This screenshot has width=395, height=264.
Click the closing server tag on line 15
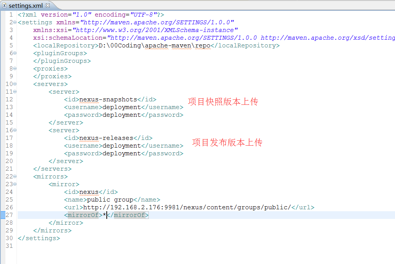[66, 123]
